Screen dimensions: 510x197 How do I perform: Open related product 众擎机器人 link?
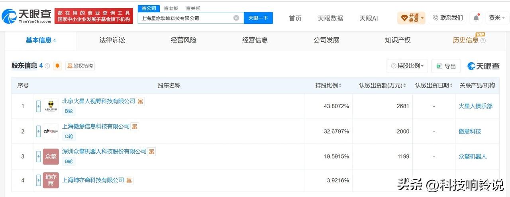(473, 156)
